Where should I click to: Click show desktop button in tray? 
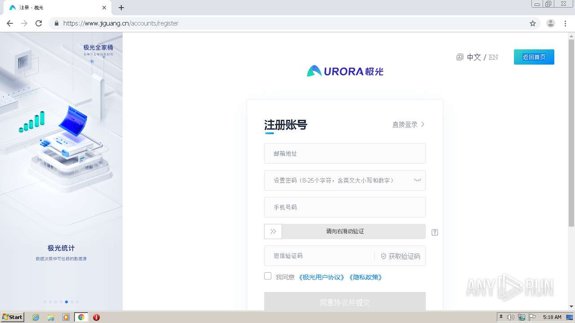570,317
